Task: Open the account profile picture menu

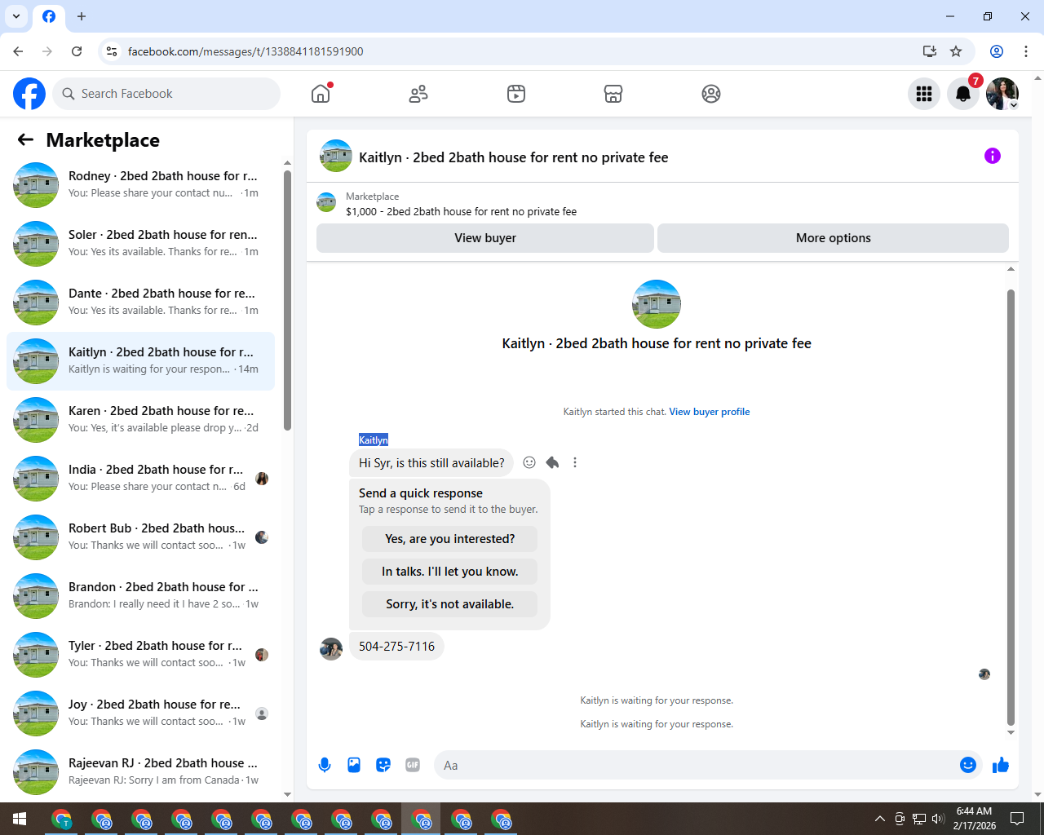Action: pos(1002,94)
